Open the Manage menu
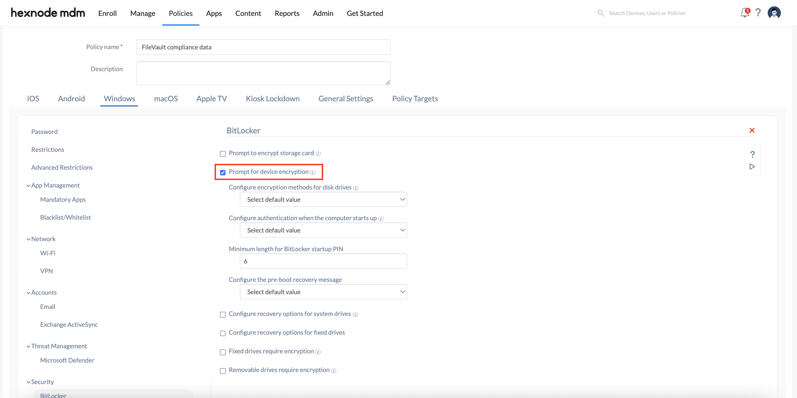The image size is (797, 398). pyautogui.click(x=143, y=13)
